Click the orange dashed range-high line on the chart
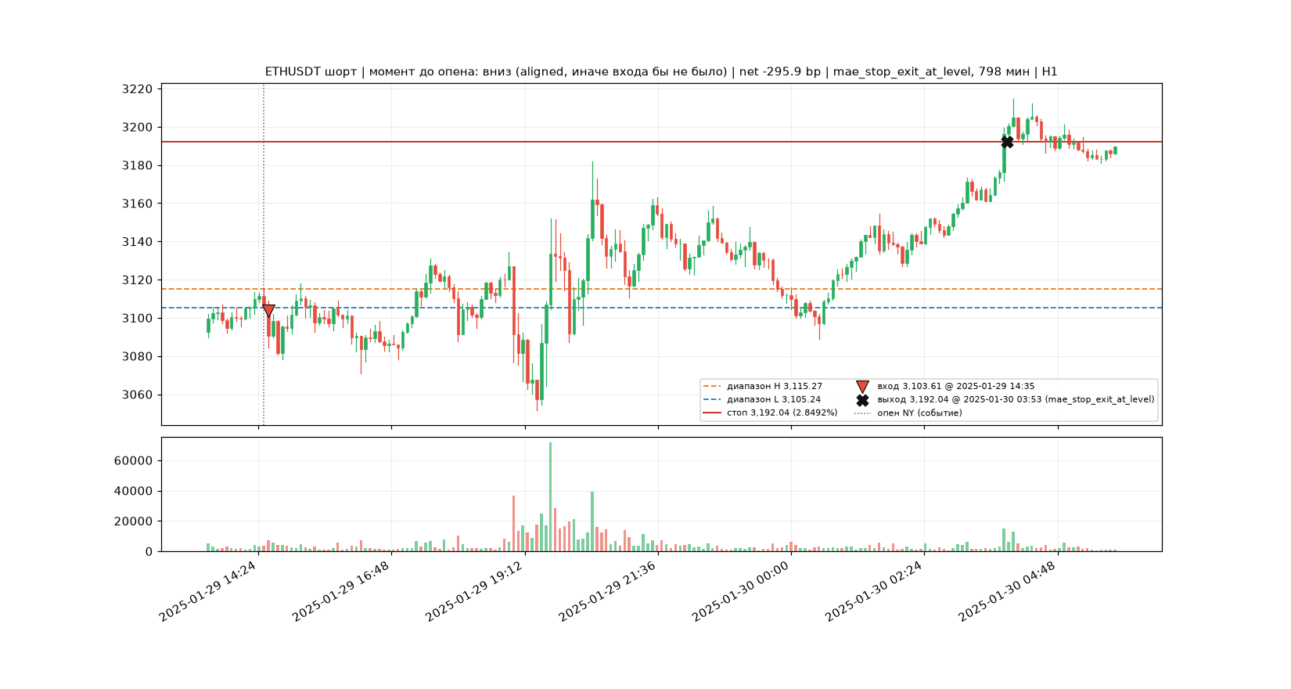This screenshot has width=1291, height=689. [x=661, y=289]
